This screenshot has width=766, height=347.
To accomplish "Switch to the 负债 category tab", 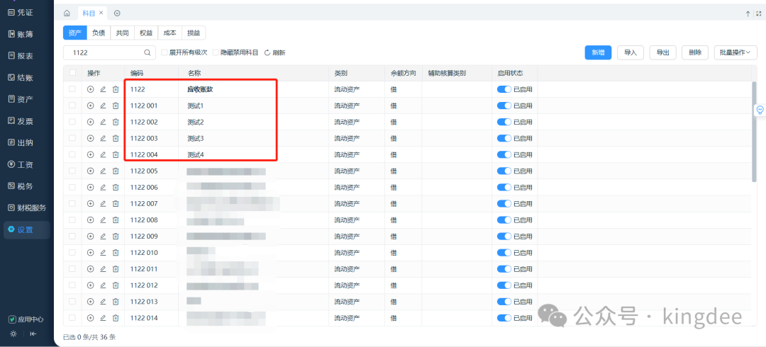I will (x=99, y=33).
